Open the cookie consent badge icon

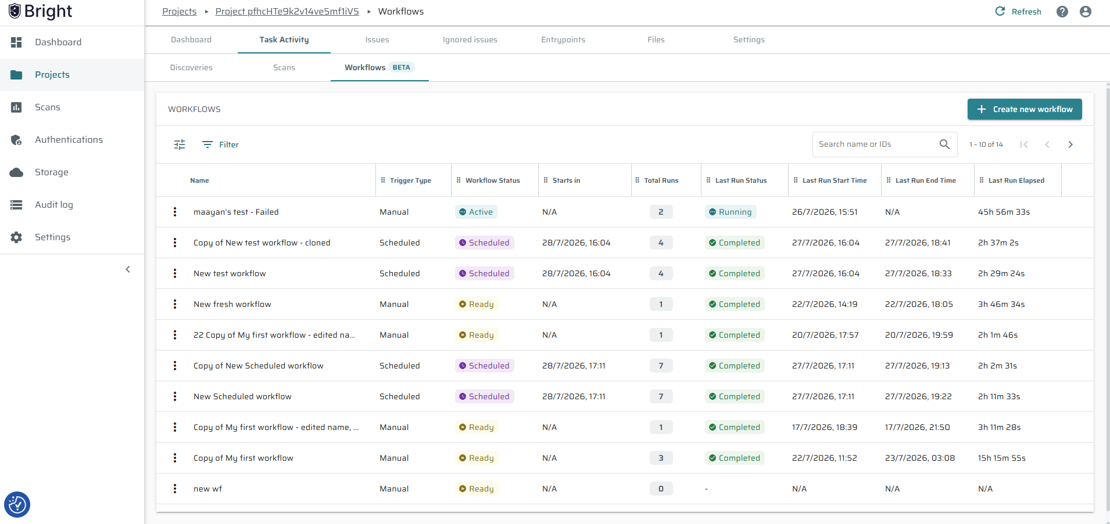tap(17, 504)
